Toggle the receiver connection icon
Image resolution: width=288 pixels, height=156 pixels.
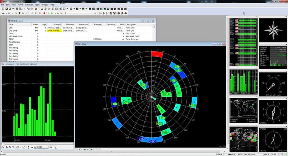3,13
